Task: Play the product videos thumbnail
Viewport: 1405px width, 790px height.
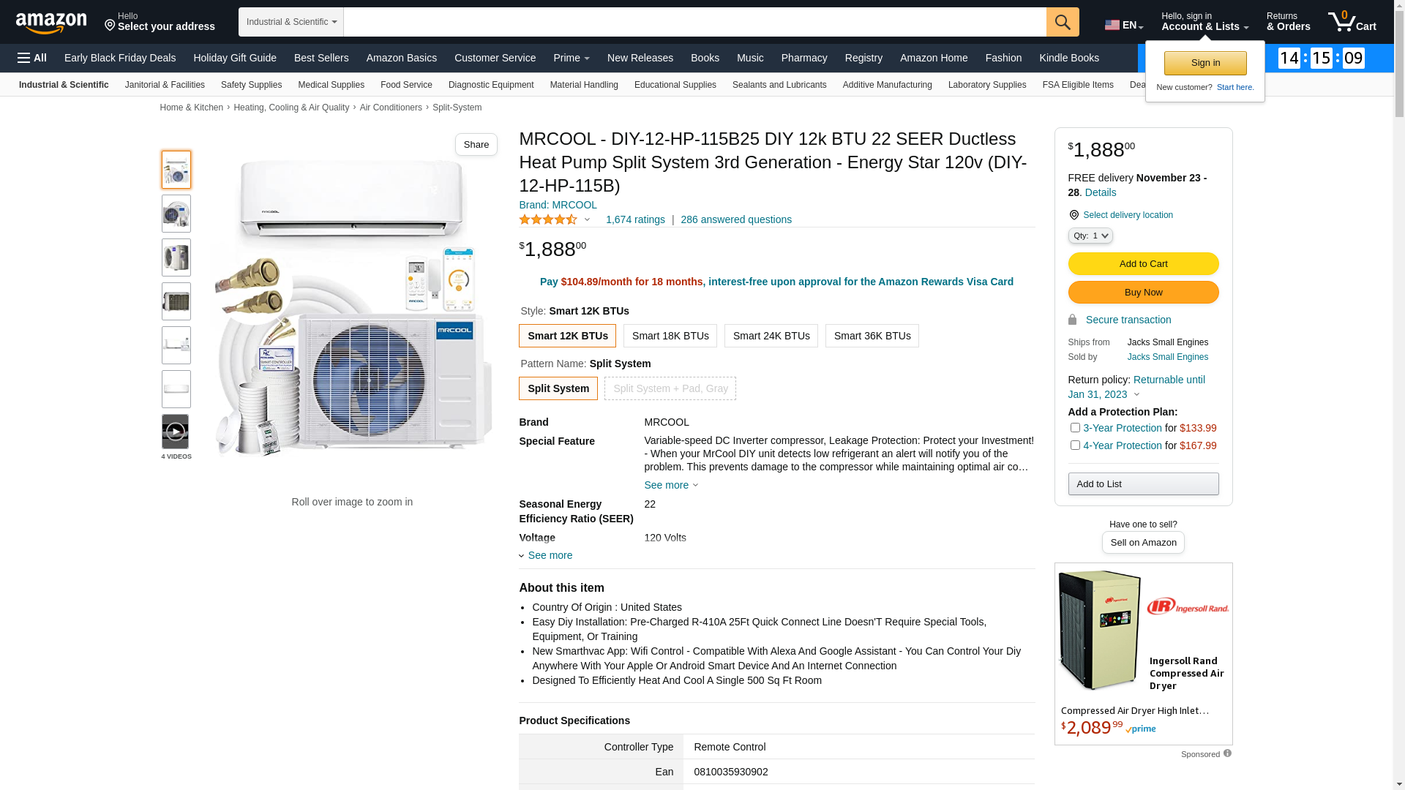Action: pos(176,432)
